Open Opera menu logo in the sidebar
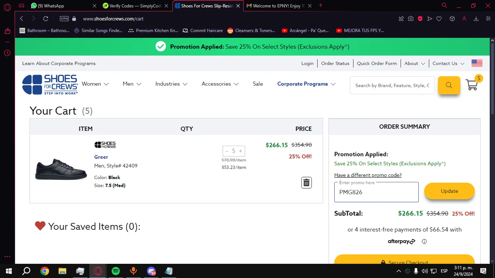Viewport: 495px width, 278px height. click(x=7, y=7)
